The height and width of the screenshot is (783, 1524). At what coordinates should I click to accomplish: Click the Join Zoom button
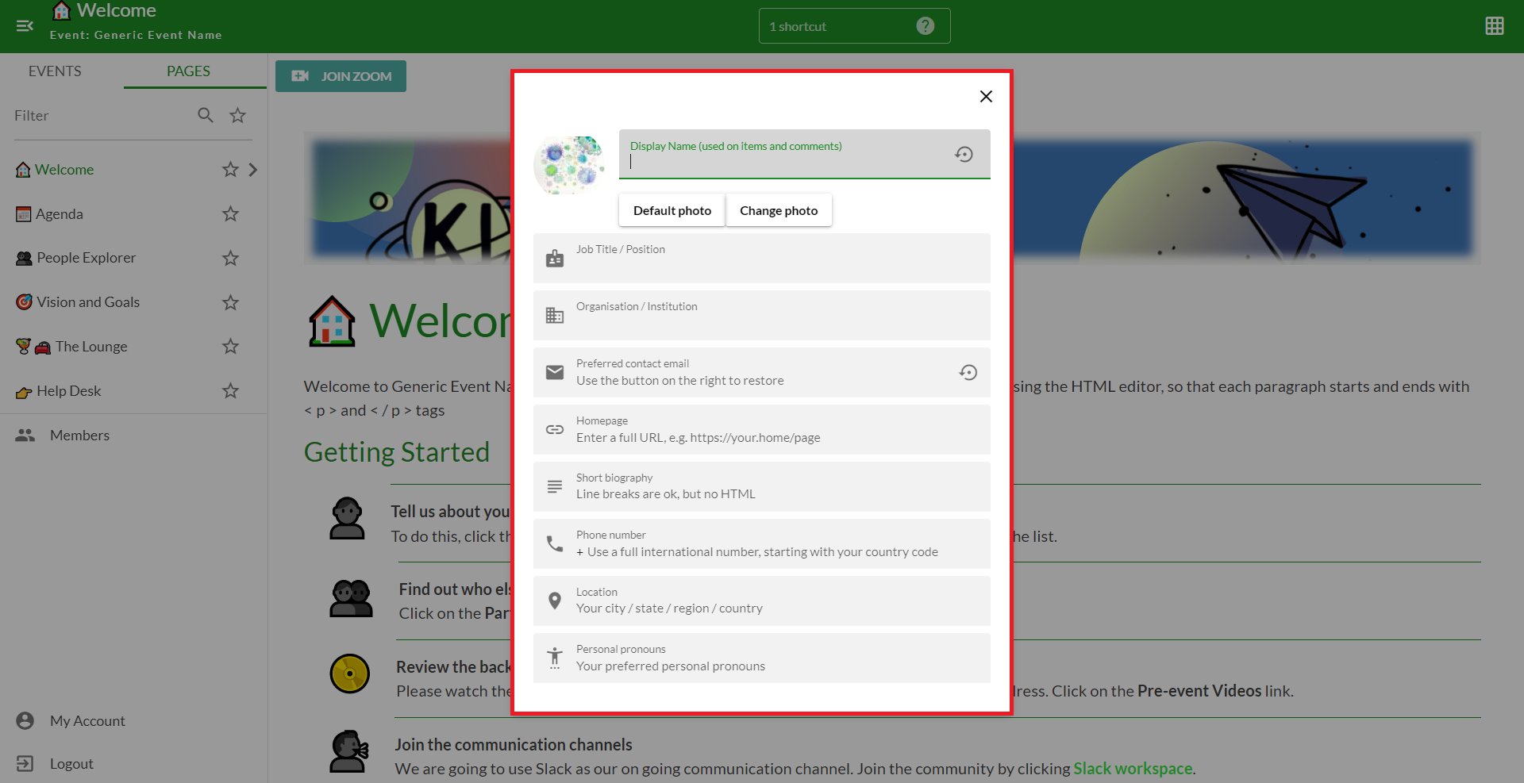[x=341, y=76]
